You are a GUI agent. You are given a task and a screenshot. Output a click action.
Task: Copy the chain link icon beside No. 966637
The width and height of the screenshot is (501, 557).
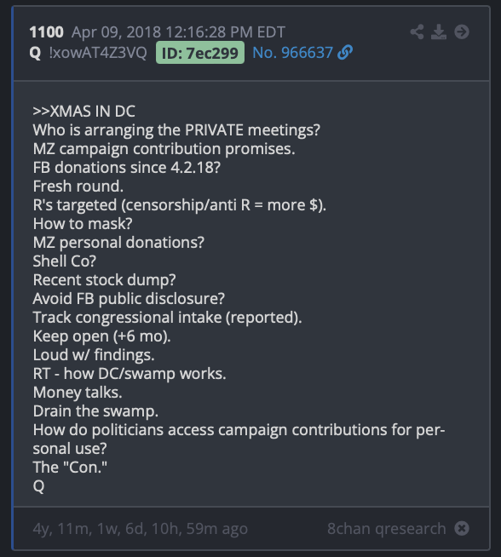(x=345, y=53)
